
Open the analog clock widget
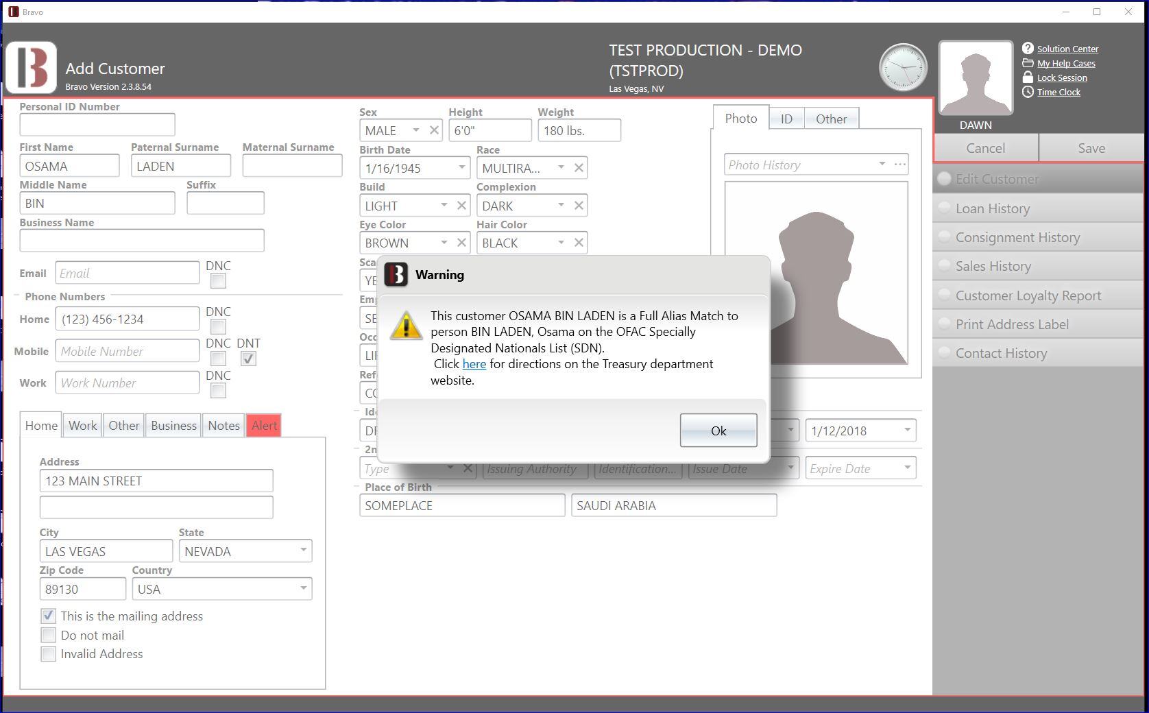tap(903, 67)
